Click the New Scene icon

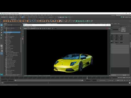10,17
